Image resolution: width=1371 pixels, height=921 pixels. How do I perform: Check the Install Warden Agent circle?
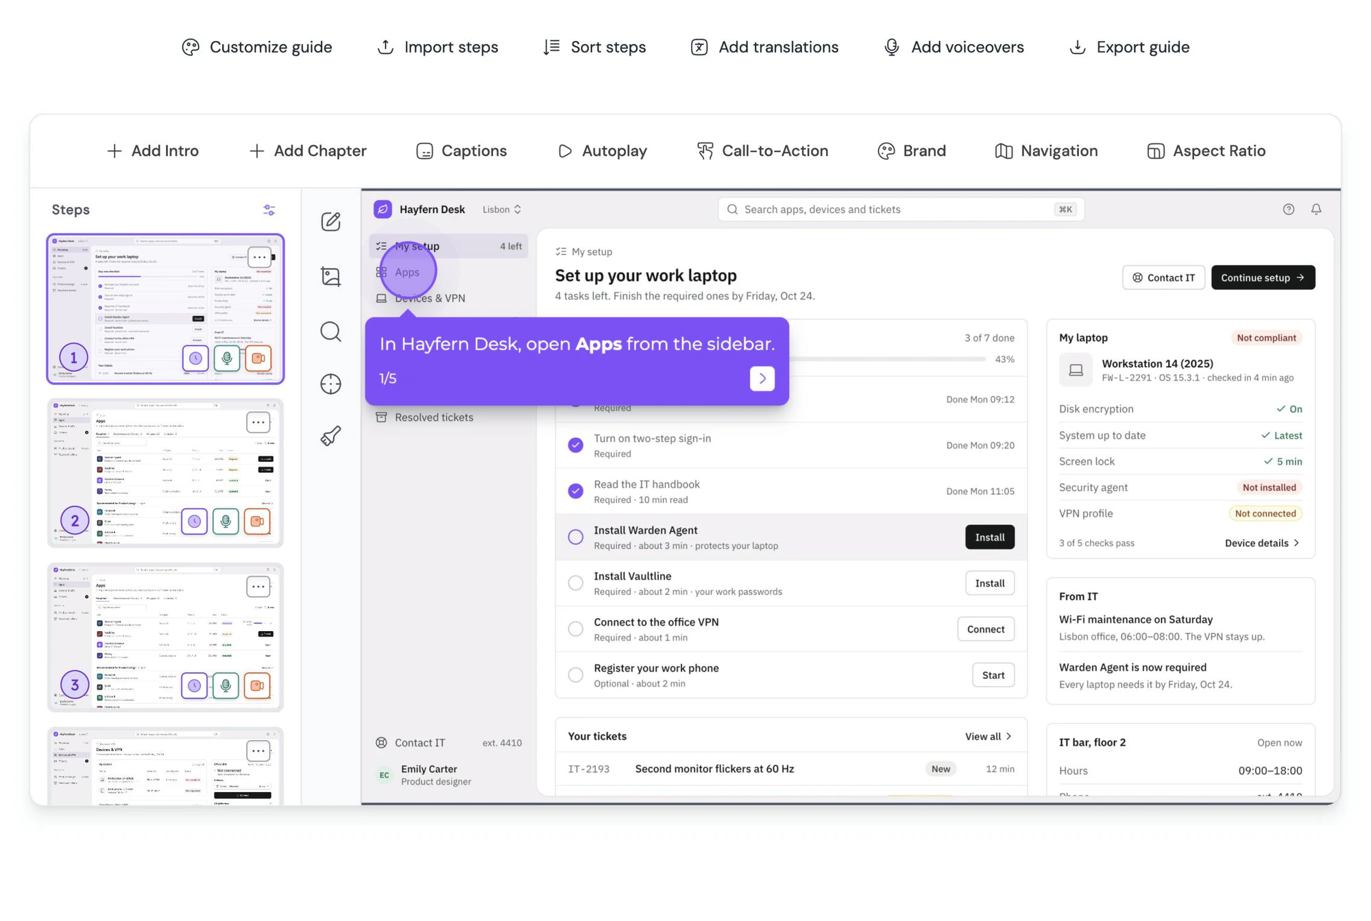click(576, 537)
